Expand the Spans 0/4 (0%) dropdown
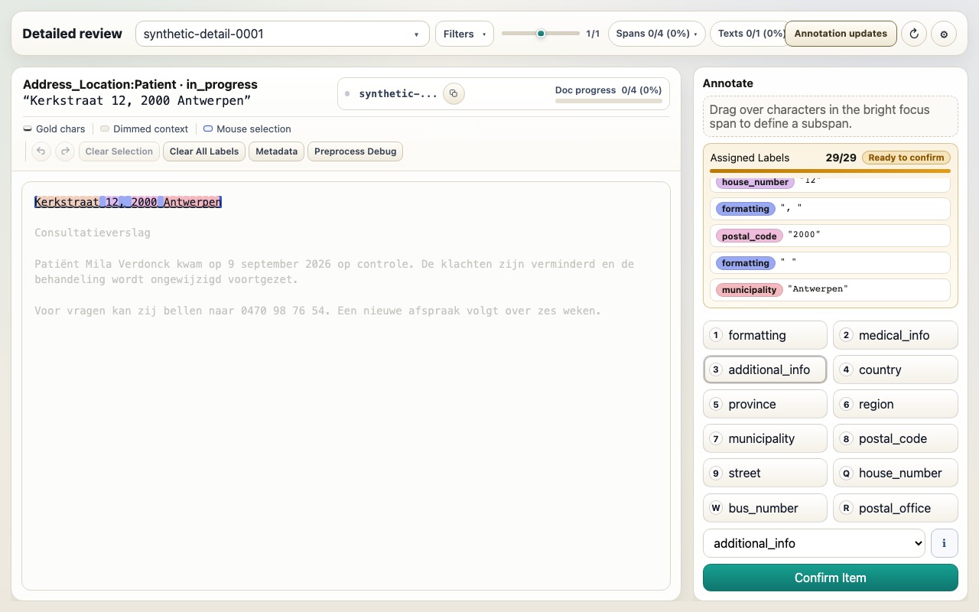The width and height of the screenshot is (979, 612). (x=657, y=34)
